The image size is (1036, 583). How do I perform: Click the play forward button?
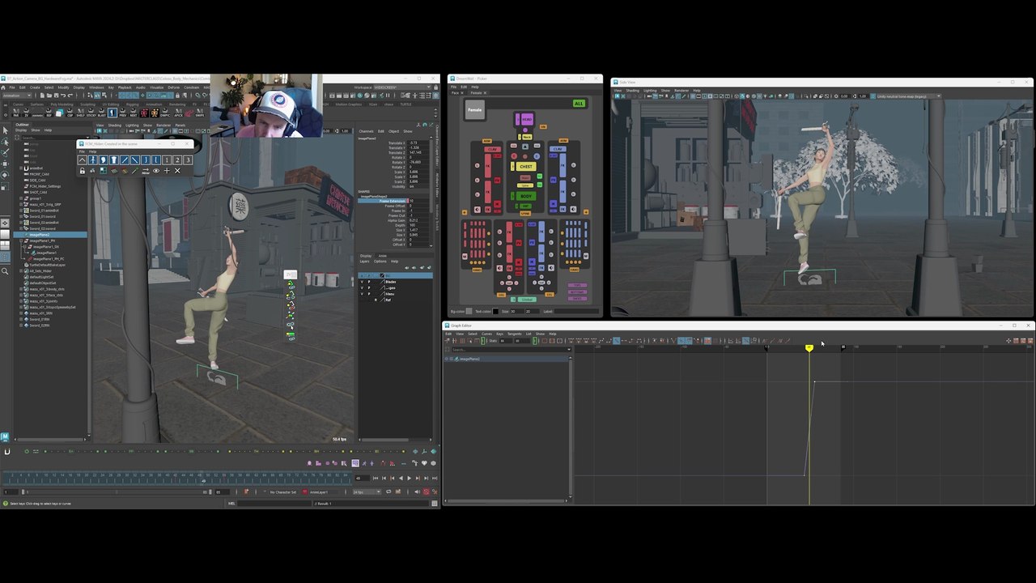coord(409,479)
